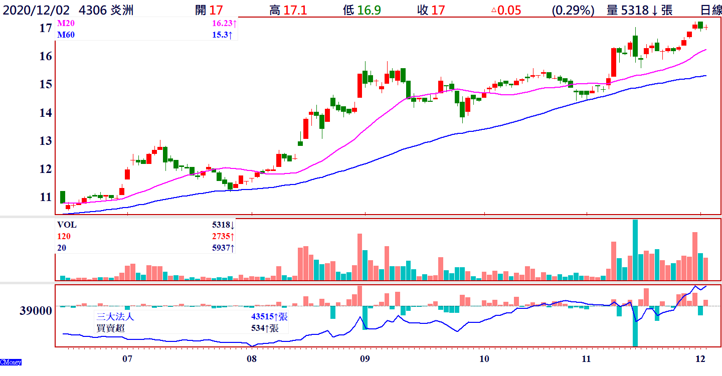Click the 16 price axis label
The image size is (722, 376).
[x=46, y=56]
